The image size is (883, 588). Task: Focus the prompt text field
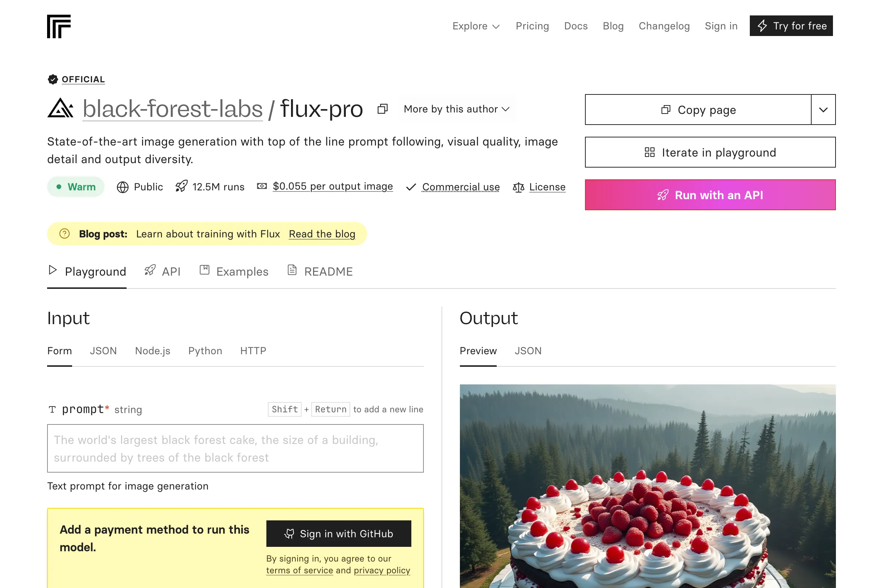point(235,448)
